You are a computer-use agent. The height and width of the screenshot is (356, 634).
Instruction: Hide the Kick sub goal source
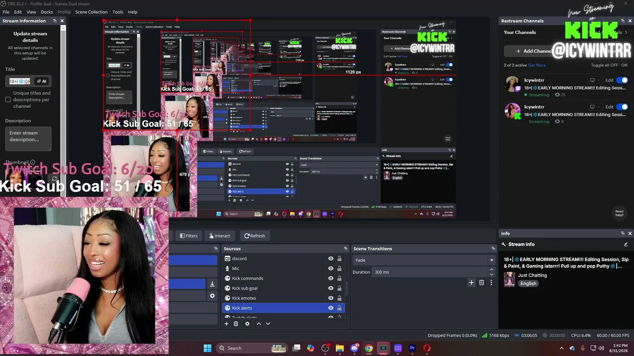click(331, 288)
